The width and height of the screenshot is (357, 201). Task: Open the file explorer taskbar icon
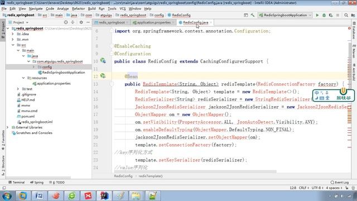[x=136, y=196]
